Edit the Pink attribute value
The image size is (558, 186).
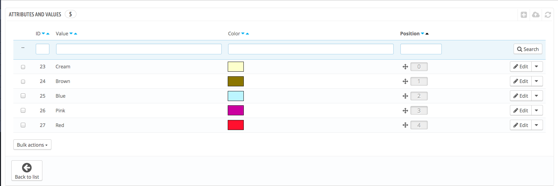pos(521,111)
